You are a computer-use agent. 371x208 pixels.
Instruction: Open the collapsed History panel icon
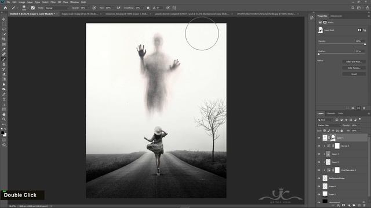[x=312, y=18]
